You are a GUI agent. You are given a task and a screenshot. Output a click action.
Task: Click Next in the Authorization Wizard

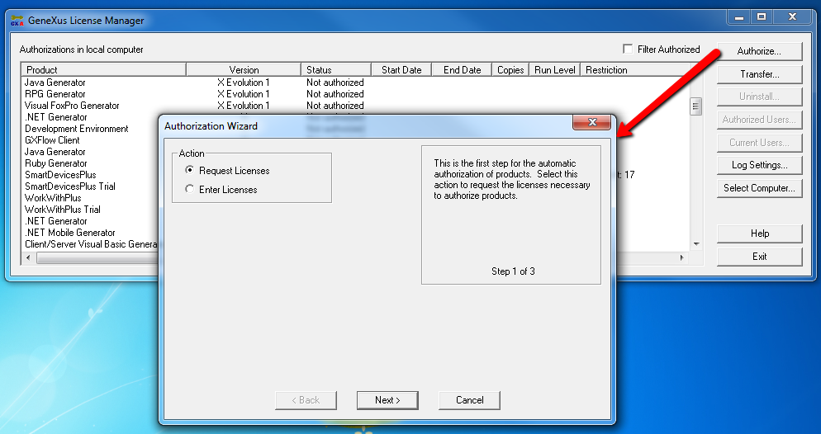387,400
